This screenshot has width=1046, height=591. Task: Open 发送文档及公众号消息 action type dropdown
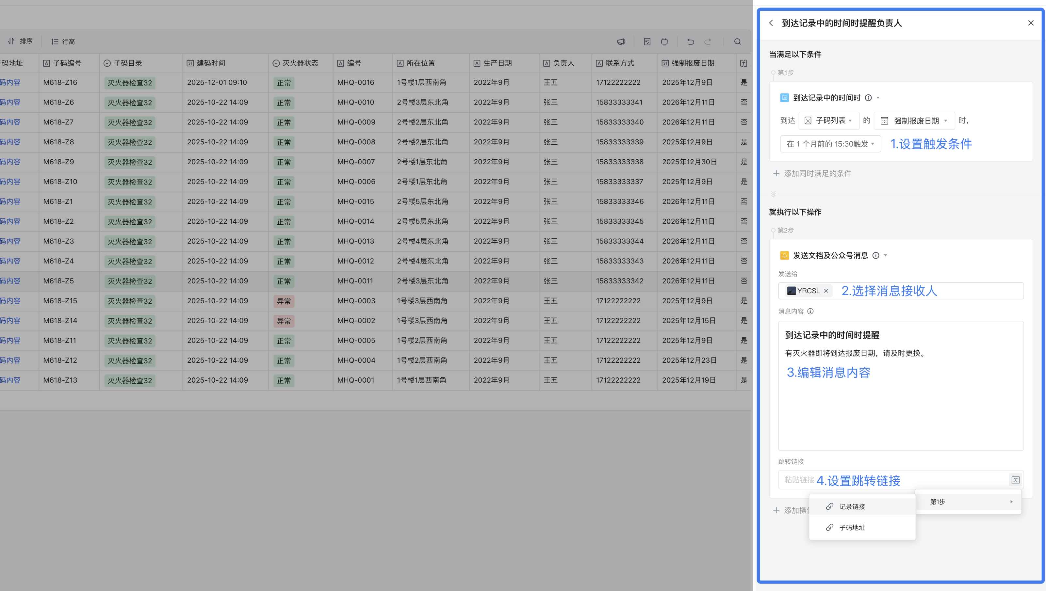pos(886,255)
